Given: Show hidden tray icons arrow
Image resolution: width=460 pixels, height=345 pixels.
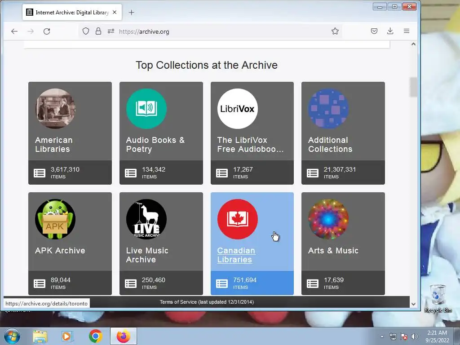Looking at the screenshot, I should click(382, 336).
